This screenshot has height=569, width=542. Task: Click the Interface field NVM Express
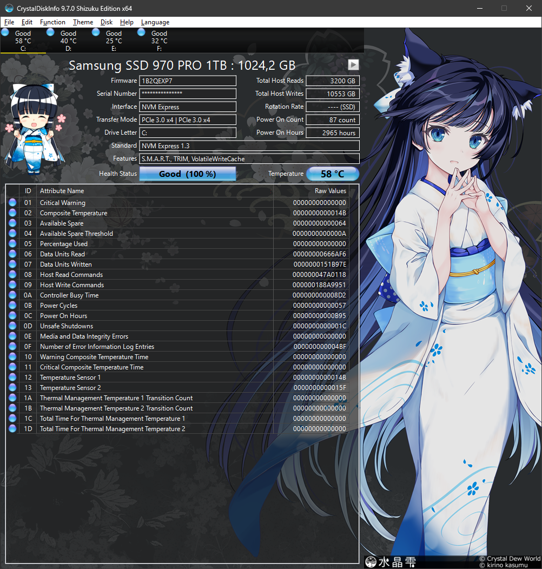point(188,107)
